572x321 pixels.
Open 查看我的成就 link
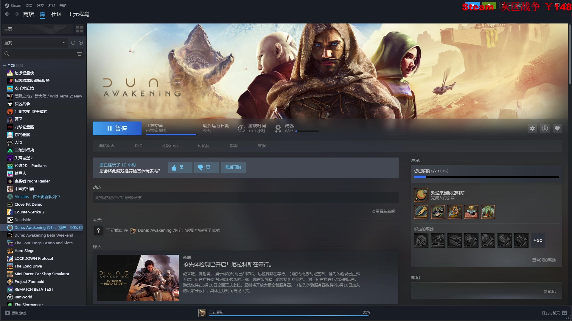544,260
